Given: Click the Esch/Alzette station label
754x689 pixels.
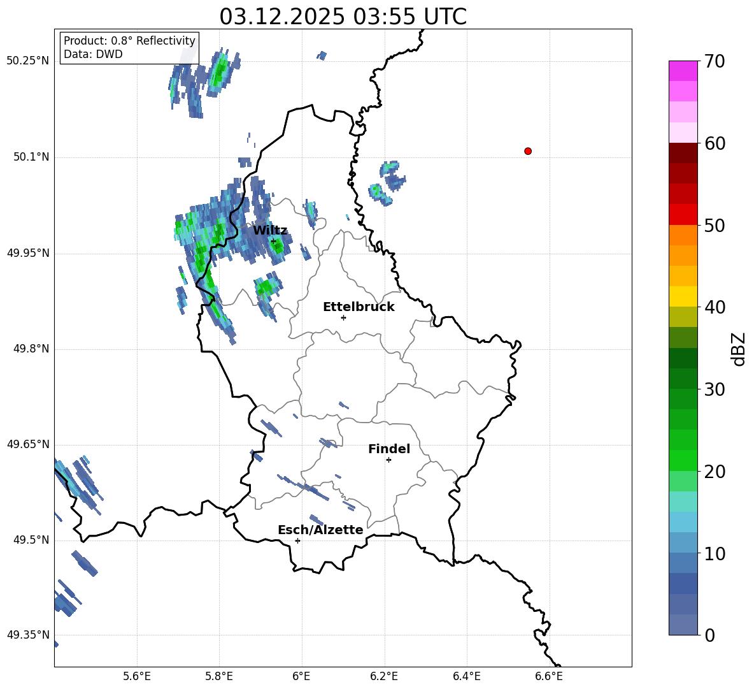Looking at the screenshot, I should click(320, 530).
